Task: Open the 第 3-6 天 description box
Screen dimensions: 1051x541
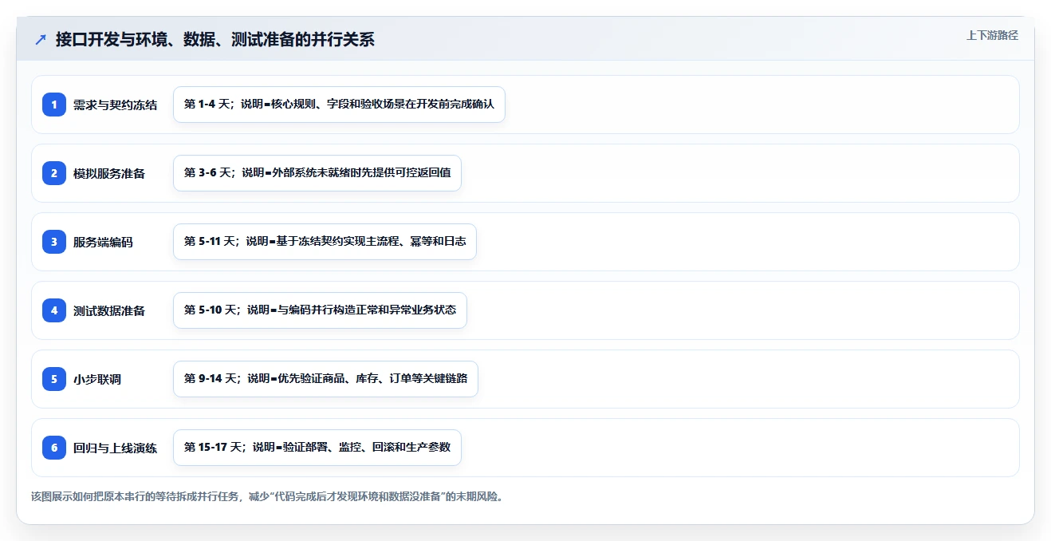Action: pos(317,173)
